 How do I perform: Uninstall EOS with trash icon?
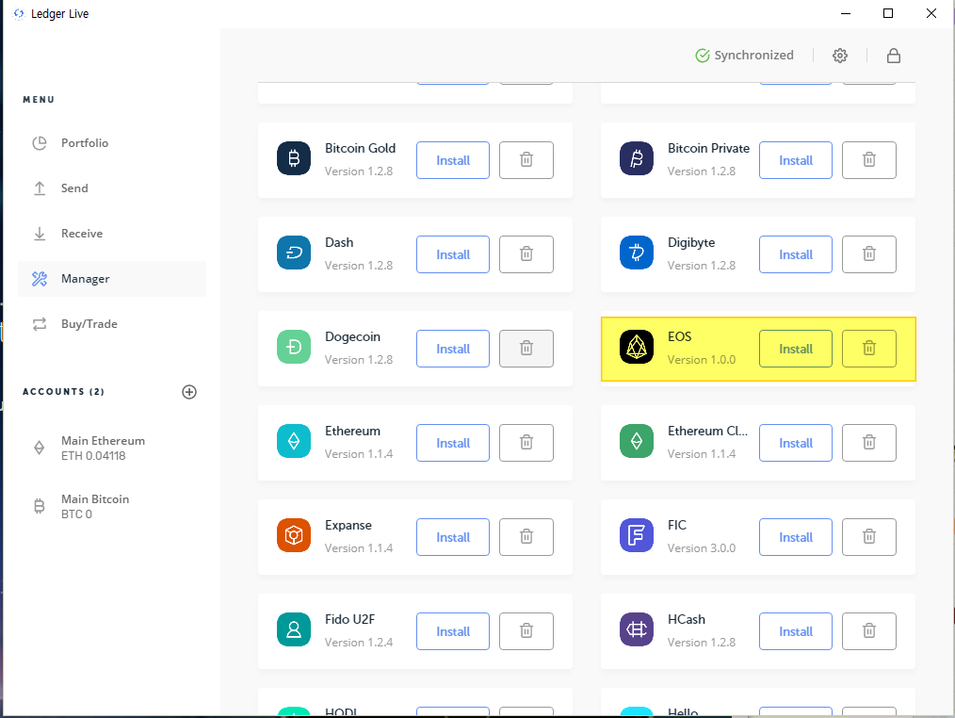[x=869, y=349]
